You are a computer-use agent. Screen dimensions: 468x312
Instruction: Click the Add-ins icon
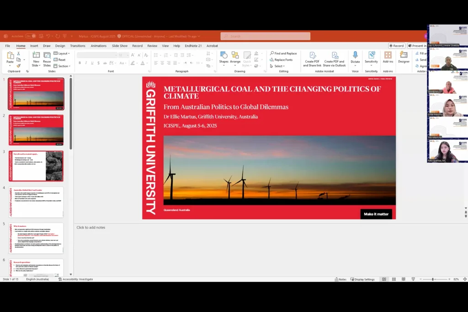pos(388,55)
